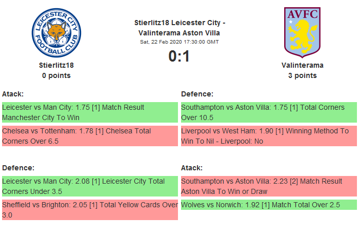The image size is (359, 236).
Task: Click the right Atack section heading
Action: (192, 168)
